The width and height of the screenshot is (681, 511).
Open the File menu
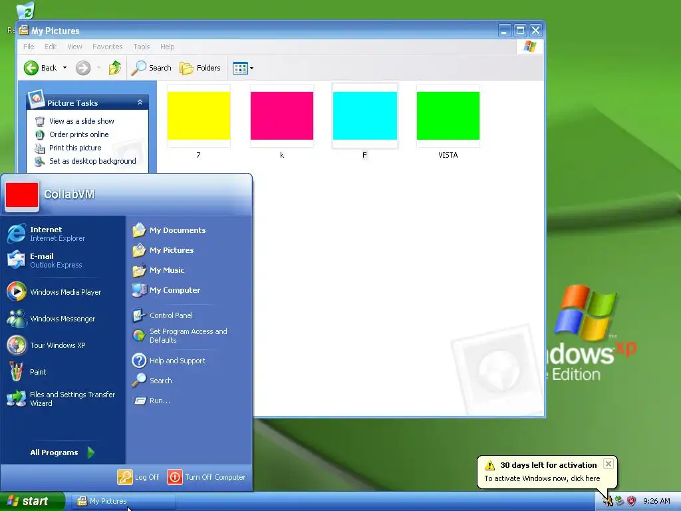(29, 47)
